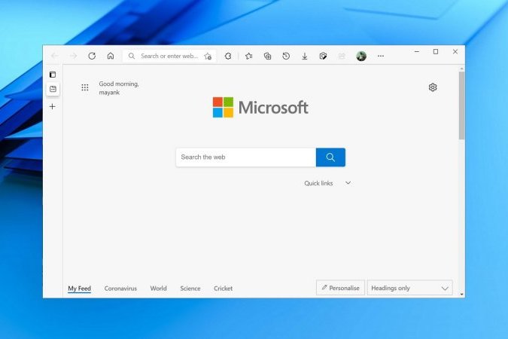Click the scrollbar down arrow
The width and height of the screenshot is (508, 339).
click(x=461, y=295)
